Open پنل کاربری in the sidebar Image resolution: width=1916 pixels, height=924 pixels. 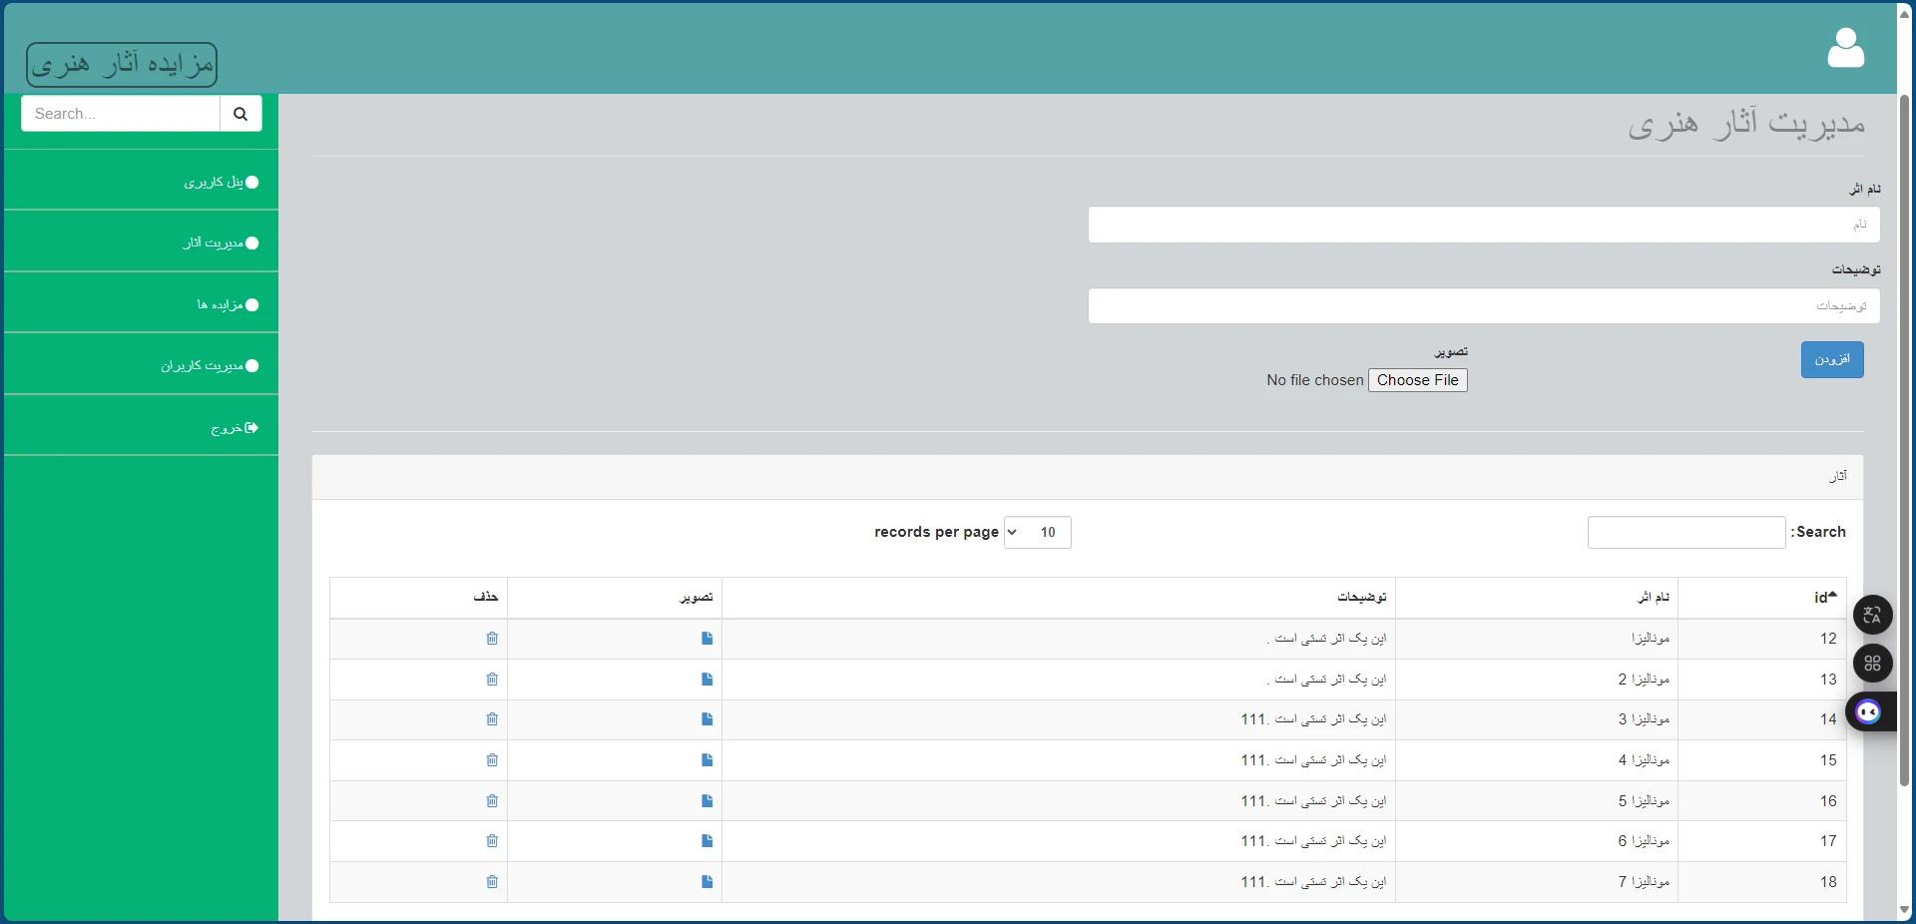coord(220,183)
